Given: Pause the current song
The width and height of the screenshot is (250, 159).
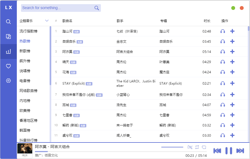Looking at the screenshot, I should (x=229, y=151).
